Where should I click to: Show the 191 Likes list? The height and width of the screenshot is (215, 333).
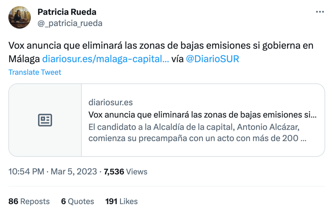pos(121,202)
